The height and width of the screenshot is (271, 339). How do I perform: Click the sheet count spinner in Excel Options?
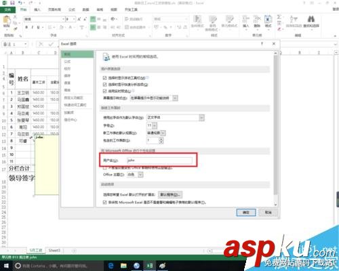coord(161,140)
